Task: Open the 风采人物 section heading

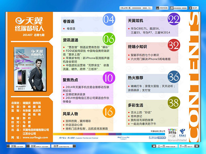Action: pyautogui.click(x=70, y=114)
